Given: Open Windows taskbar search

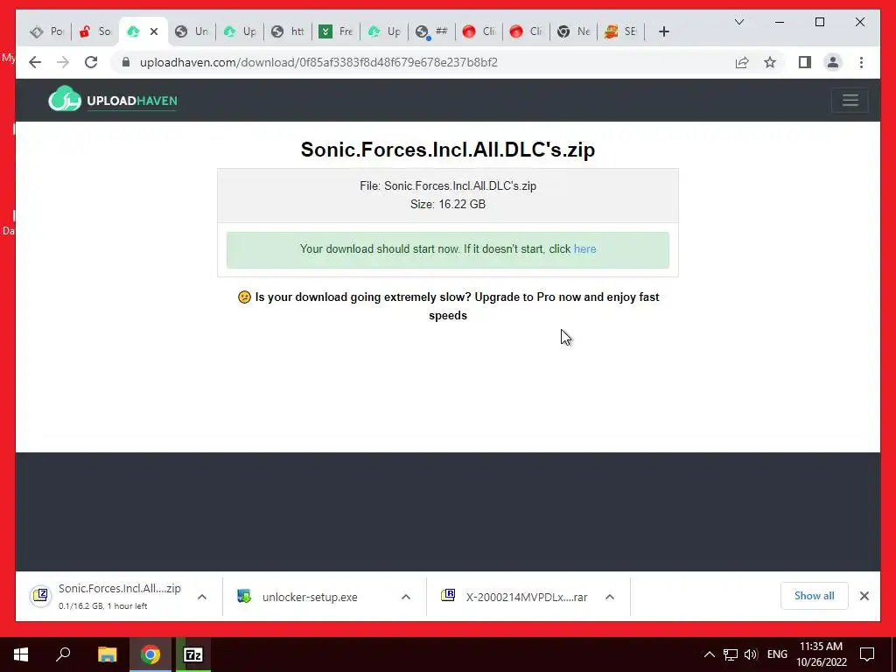Looking at the screenshot, I should pos(63,654).
